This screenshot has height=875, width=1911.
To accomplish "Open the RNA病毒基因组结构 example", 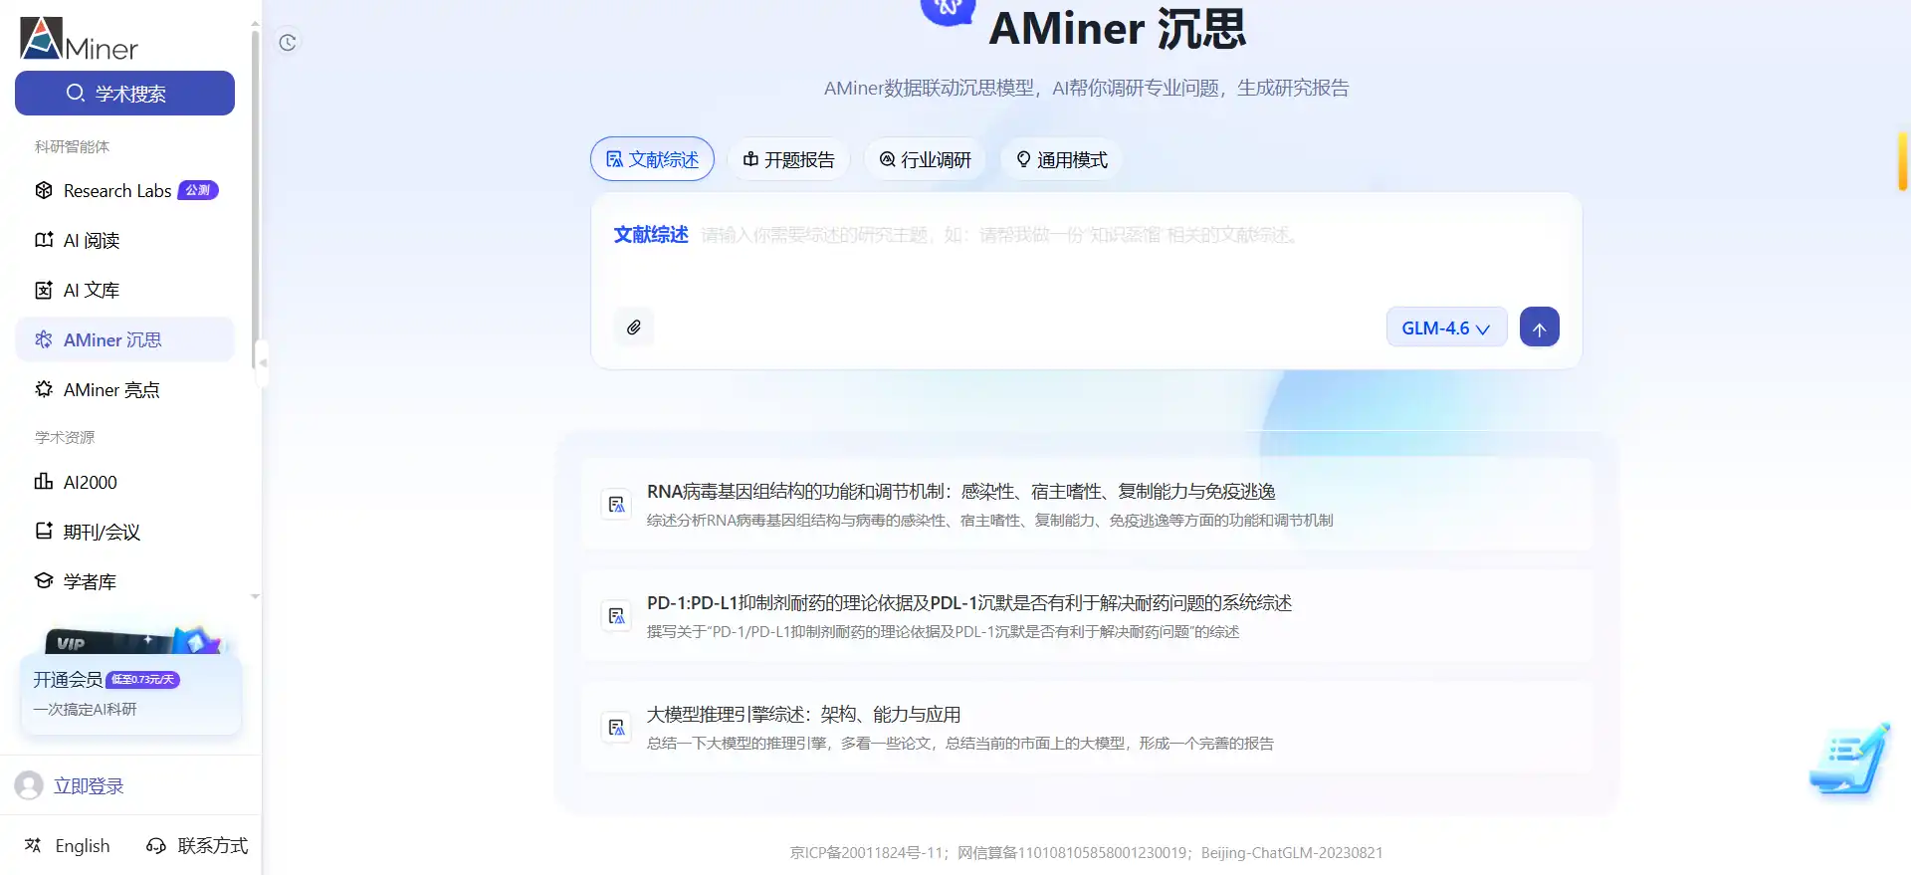I will pos(1087,504).
